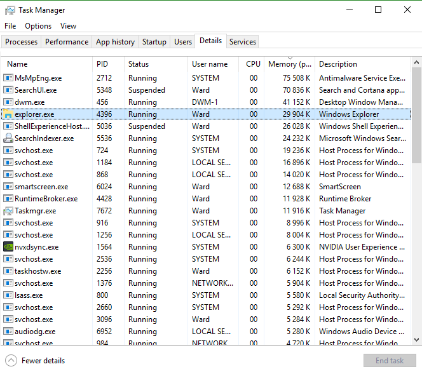Click the icon of svchost.exe PID 868
This screenshot has height=376, width=422.
[x=8, y=175]
